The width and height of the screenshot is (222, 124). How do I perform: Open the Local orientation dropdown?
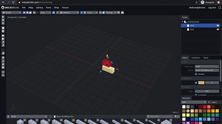point(92,13)
